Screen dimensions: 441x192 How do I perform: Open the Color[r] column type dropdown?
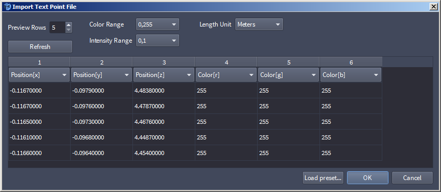pos(226,75)
